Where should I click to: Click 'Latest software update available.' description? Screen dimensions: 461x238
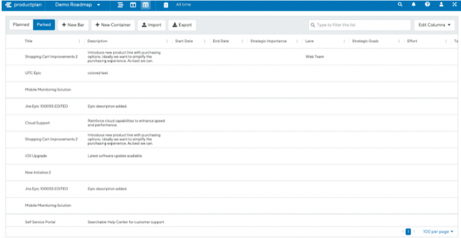point(115,156)
